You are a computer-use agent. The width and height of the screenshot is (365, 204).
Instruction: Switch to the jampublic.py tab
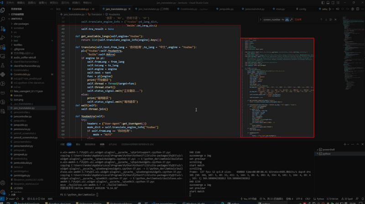coord(226,9)
